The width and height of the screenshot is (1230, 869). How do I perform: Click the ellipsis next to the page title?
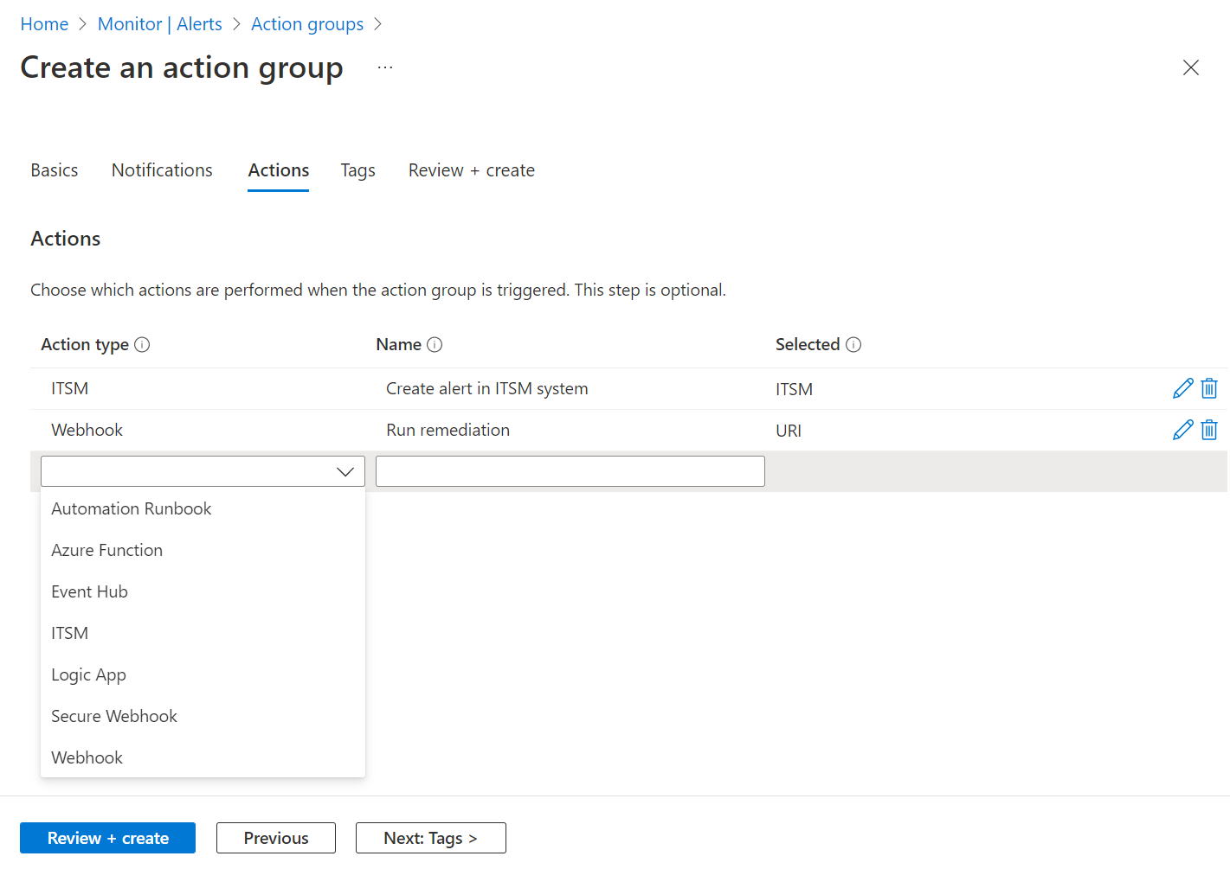[384, 67]
